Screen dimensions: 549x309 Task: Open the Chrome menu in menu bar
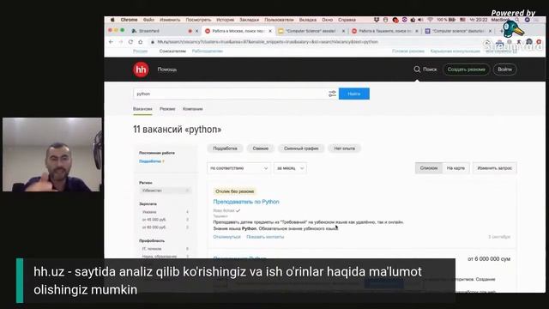coord(129,20)
